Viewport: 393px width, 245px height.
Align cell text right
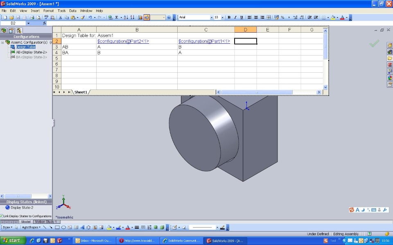[262, 18]
